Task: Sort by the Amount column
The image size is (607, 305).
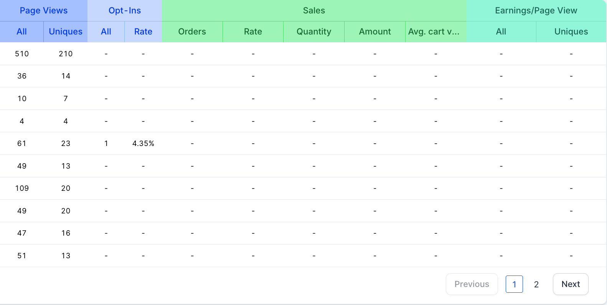Action: 375,31
